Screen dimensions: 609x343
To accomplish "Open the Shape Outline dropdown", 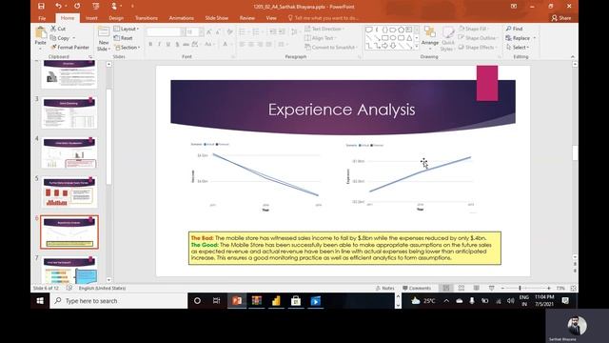I will tap(478, 38).
